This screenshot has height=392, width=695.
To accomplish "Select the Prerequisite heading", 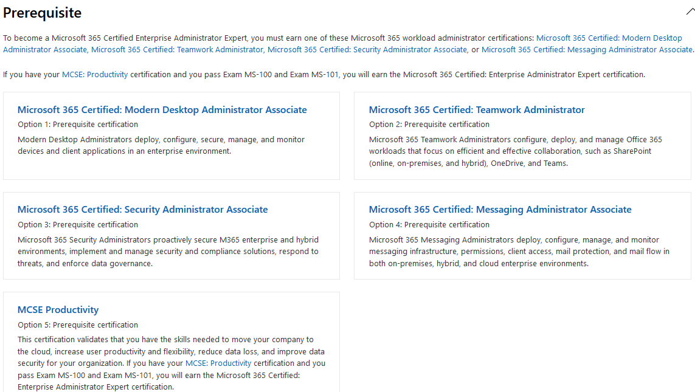I will coord(42,13).
